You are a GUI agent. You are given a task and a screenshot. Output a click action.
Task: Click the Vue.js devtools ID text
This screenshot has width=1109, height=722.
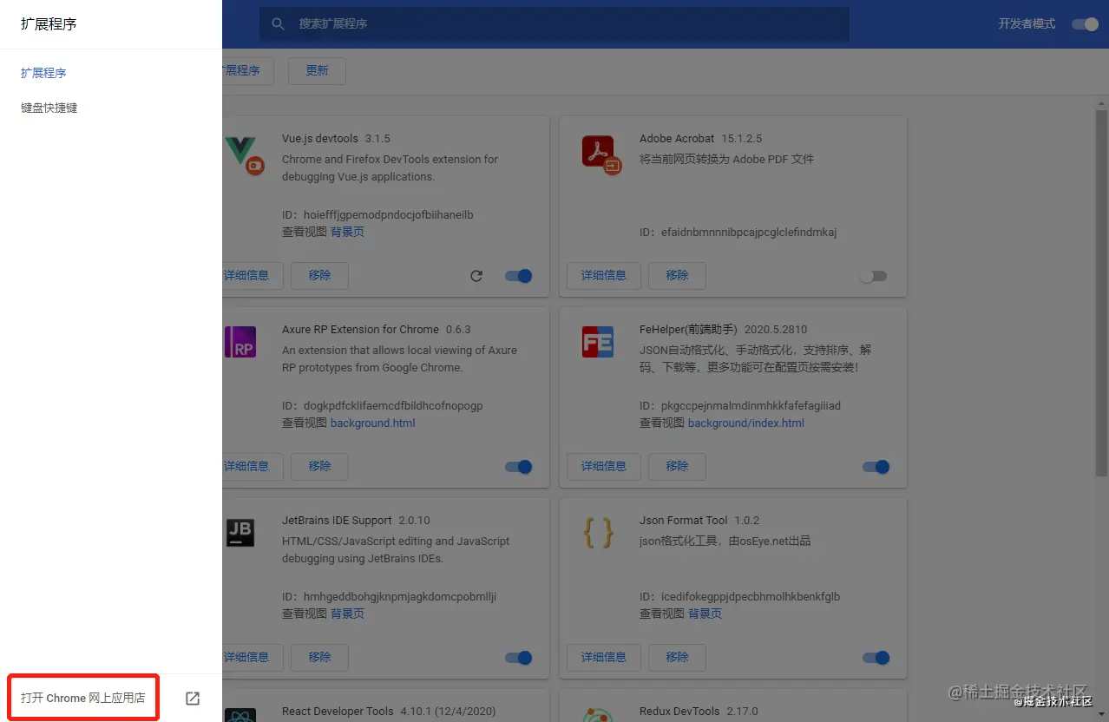tap(377, 214)
